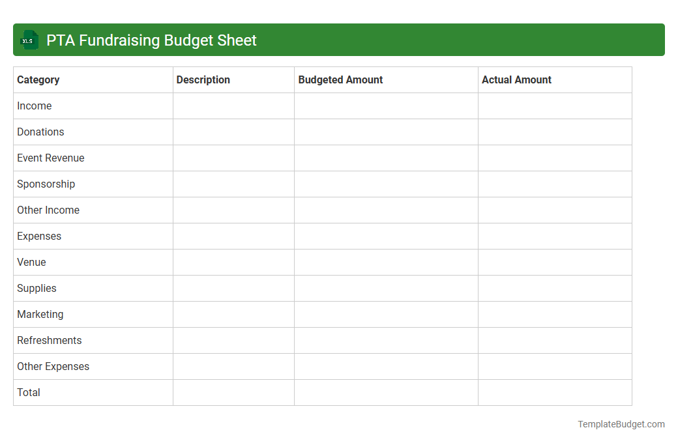Select the Donations category cell

pos(40,132)
